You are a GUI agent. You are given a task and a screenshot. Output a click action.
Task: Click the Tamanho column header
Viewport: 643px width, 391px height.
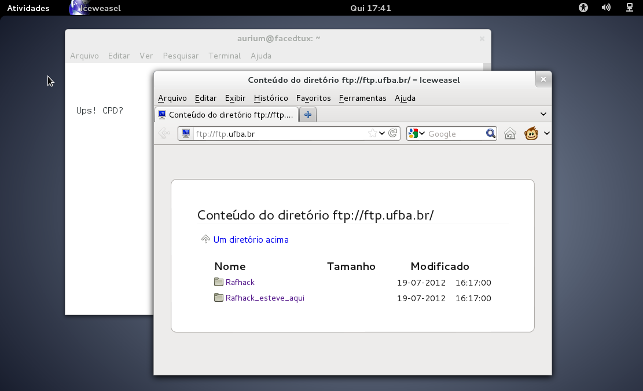[x=351, y=266]
